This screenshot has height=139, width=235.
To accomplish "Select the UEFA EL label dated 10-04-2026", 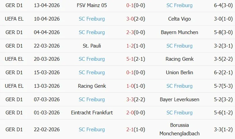I will pos(14,19).
